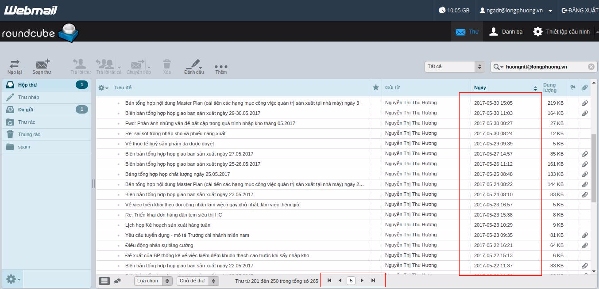599x289 pixels.
Task: Expand the Lựa chọn selection dropdown
Action: [x=153, y=281]
